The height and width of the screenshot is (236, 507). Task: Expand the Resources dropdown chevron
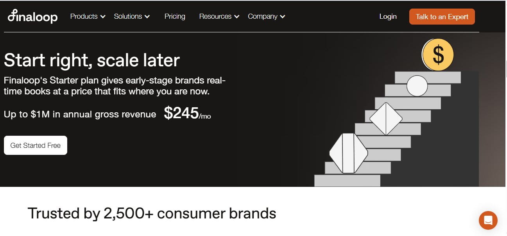[x=236, y=17]
